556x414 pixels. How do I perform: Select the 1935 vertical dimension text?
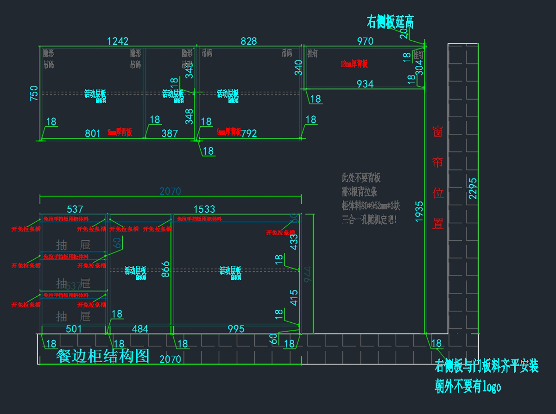pyautogui.click(x=419, y=212)
